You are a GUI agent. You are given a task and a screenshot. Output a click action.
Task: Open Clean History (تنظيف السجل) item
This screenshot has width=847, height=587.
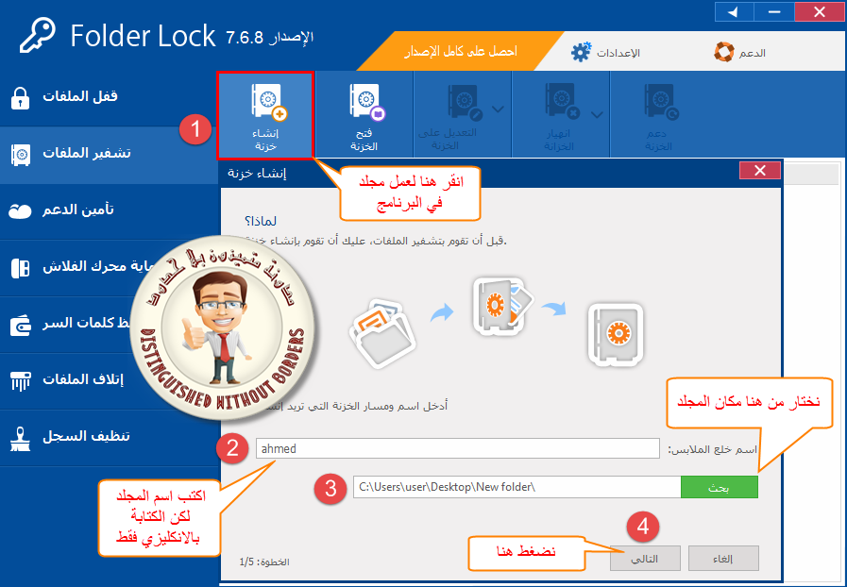click(108, 437)
